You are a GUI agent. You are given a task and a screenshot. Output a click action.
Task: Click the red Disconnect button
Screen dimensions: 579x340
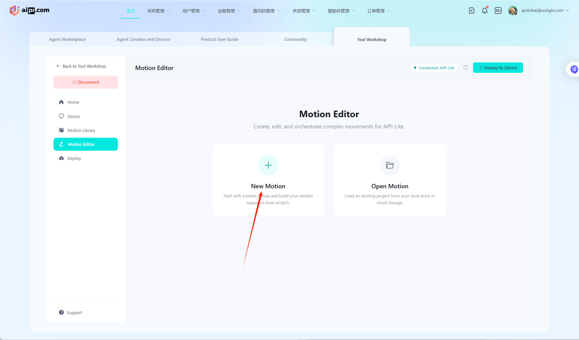coord(85,82)
